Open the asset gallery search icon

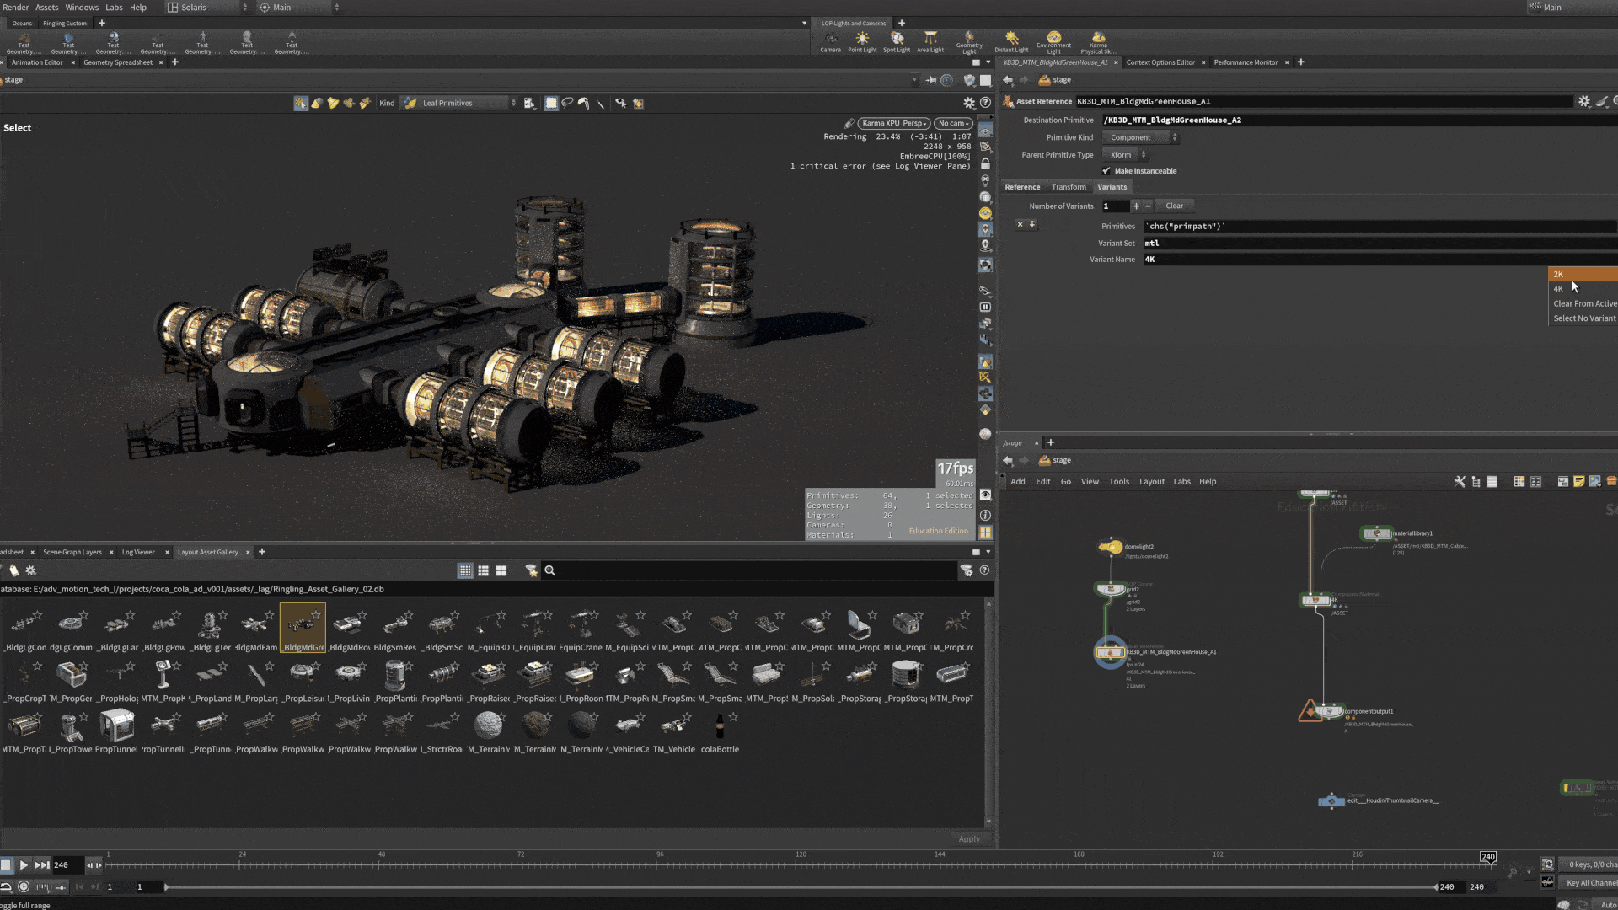click(x=550, y=570)
